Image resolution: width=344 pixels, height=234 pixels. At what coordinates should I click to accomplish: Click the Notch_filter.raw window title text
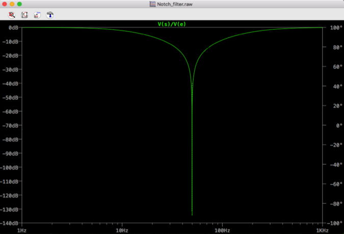click(x=176, y=4)
